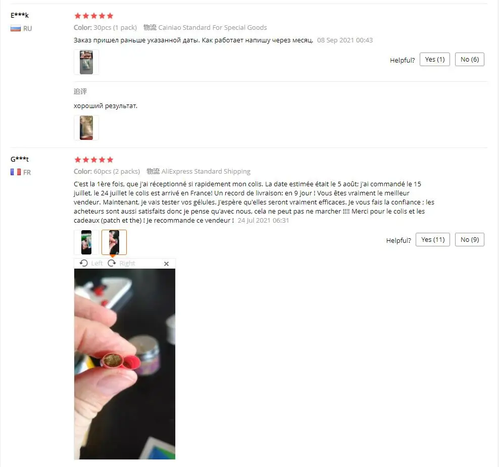Screen dimensions: 499x467
Task: Mark E***k's review helpful with Yes (1)
Action: (x=434, y=60)
